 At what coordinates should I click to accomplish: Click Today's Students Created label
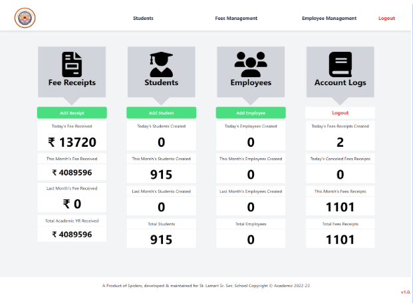tap(161, 126)
